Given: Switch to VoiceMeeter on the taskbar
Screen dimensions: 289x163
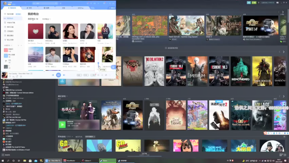Looking at the screenshot, I should point(71,161).
